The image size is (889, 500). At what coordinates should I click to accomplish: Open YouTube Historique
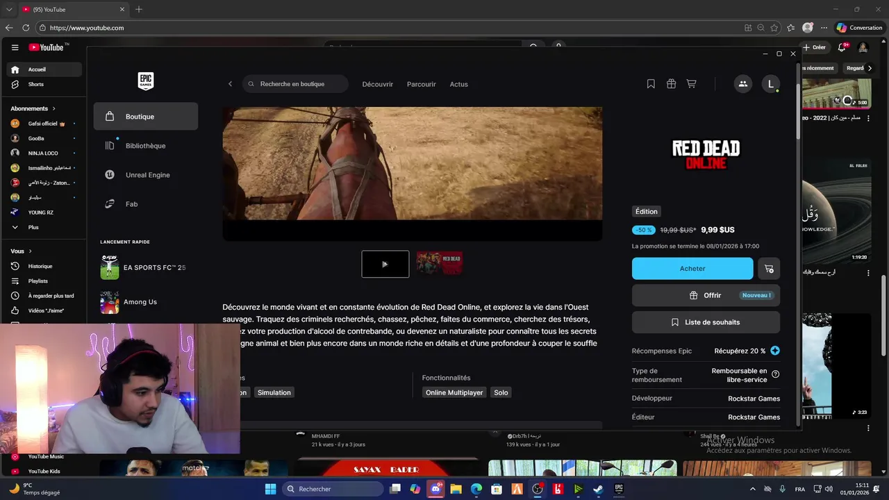pyautogui.click(x=40, y=266)
